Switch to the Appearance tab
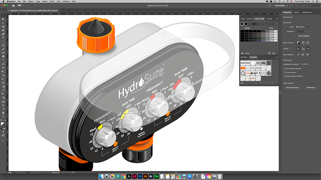321x180 pixels. click(x=307, y=12)
